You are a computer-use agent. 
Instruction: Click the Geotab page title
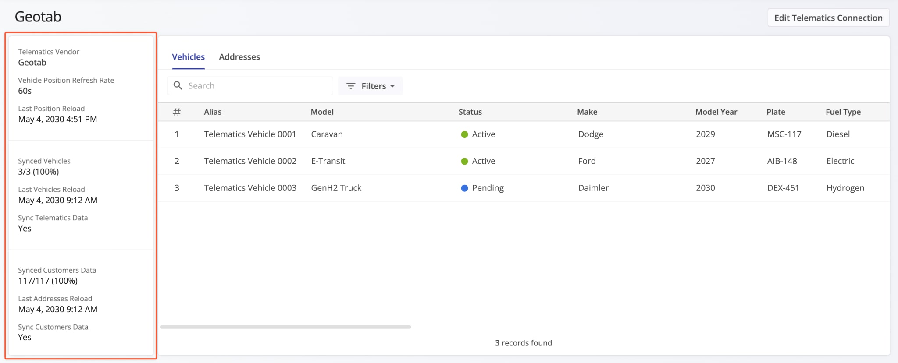point(38,17)
